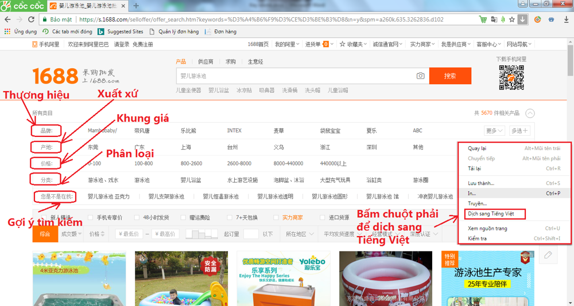Click the 最高价 maximum price field

165,234
